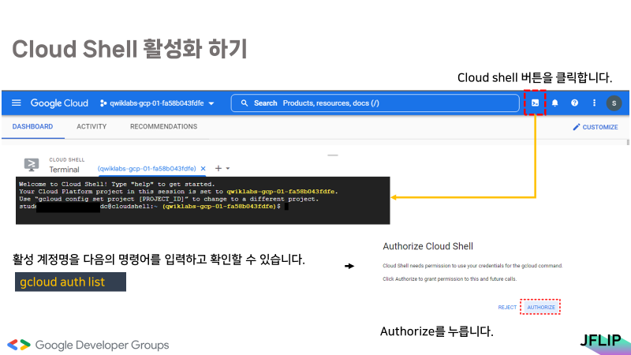Click the 'gcloud auth list' command text
The width and height of the screenshot is (631, 355).
(62, 282)
